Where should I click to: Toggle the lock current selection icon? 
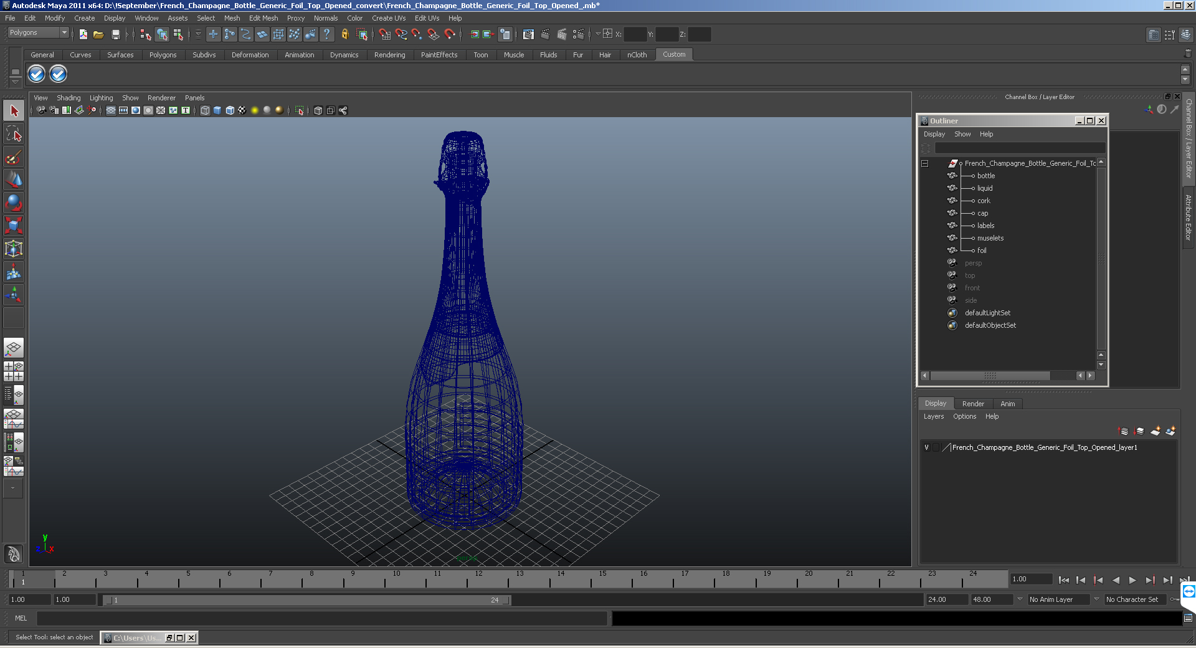point(344,34)
